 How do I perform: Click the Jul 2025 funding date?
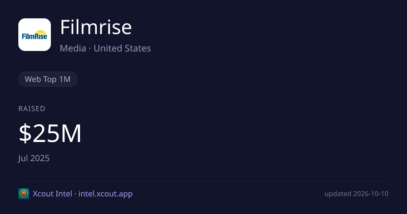point(34,158)
